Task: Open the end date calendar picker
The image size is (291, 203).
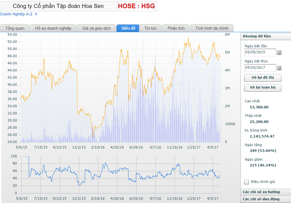Action: (x=279, y=68)
